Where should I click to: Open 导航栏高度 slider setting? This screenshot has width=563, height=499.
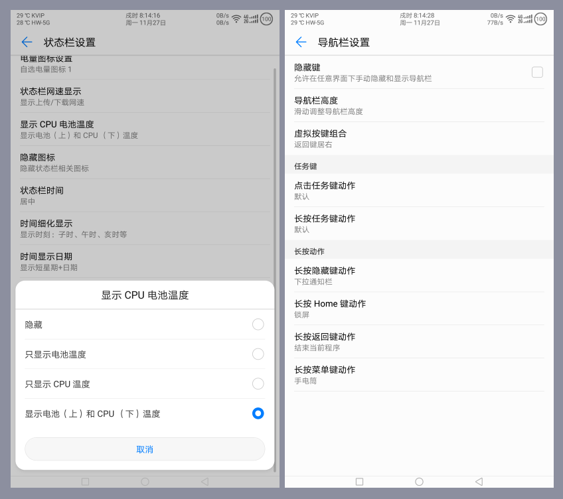tap(418, 106)
